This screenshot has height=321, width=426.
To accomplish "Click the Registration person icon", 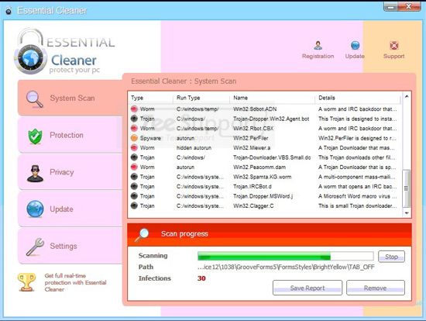I will point(318,45).
